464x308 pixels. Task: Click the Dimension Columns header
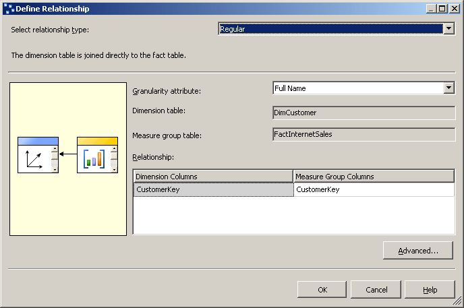pos(213,177)
